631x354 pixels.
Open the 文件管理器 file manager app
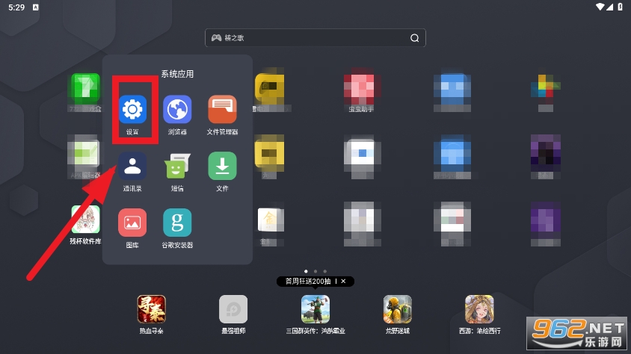point(222,109)
